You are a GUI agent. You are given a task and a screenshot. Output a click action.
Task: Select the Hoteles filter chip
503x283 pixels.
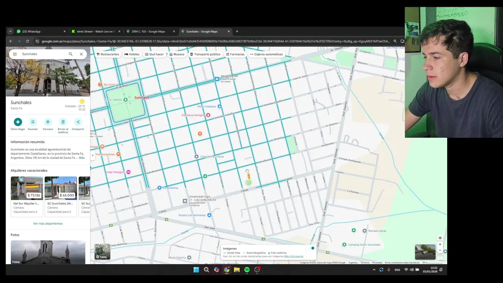click(x=132, y=54)
